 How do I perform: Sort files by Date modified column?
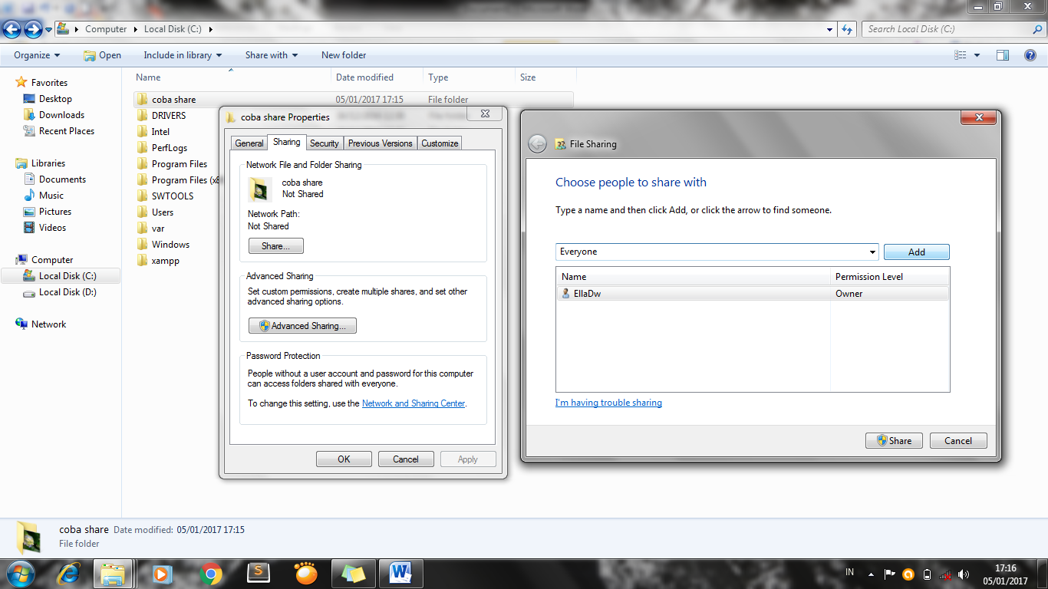(x=377, y=77)
